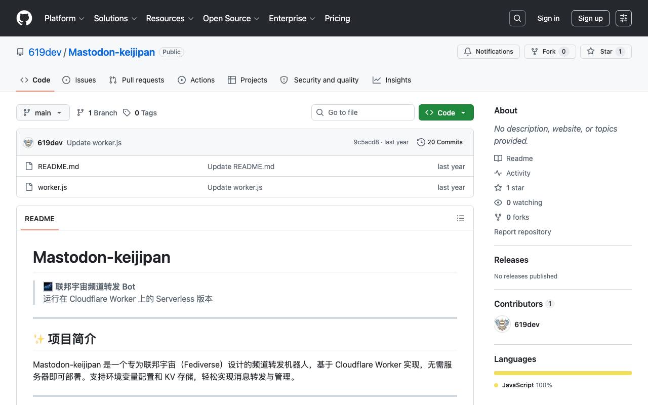Open the Insights tab
The image size is (648, 405).
tap(392, 80)
